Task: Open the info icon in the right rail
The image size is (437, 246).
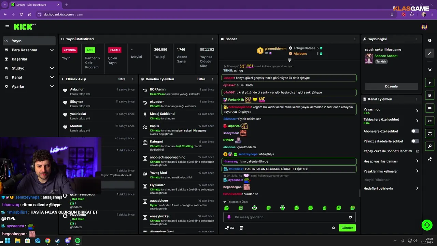Action: [x=429, y=40]
